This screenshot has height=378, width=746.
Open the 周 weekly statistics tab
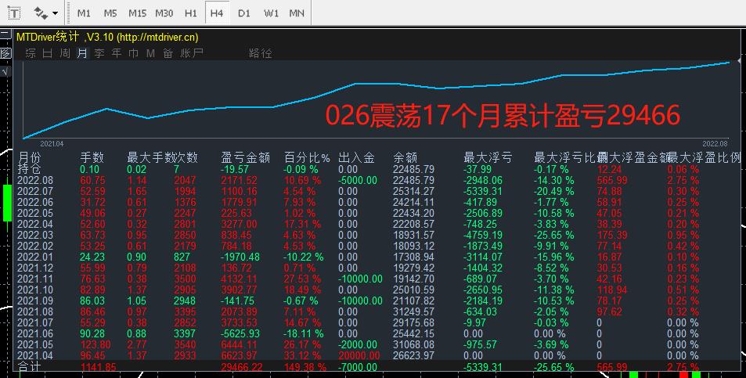[x=65, y=53]
